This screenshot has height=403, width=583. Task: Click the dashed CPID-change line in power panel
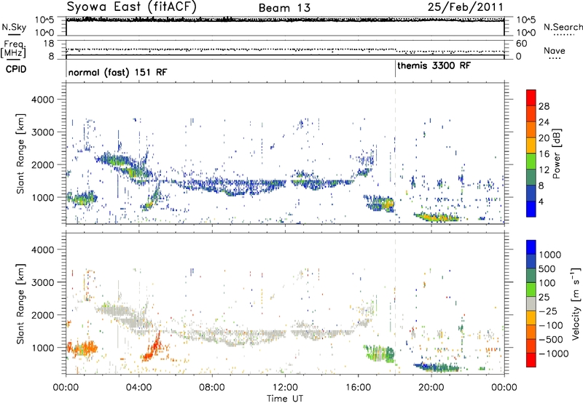coord(395,153)
